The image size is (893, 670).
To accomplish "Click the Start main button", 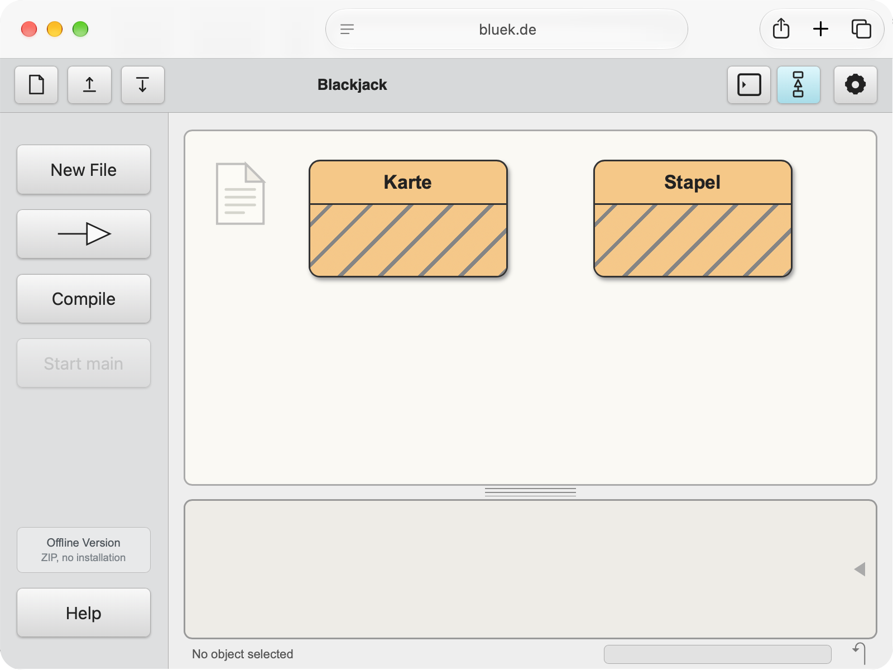I will point(84,363).
